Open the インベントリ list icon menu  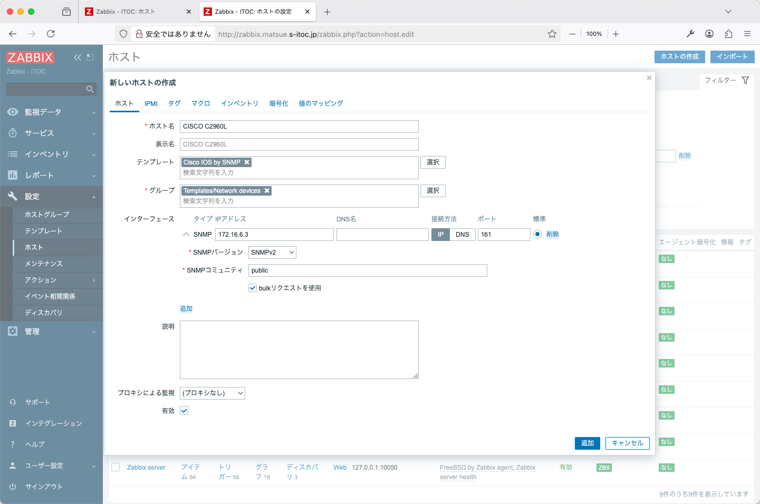pyautogui.click(x=13, y=154)
